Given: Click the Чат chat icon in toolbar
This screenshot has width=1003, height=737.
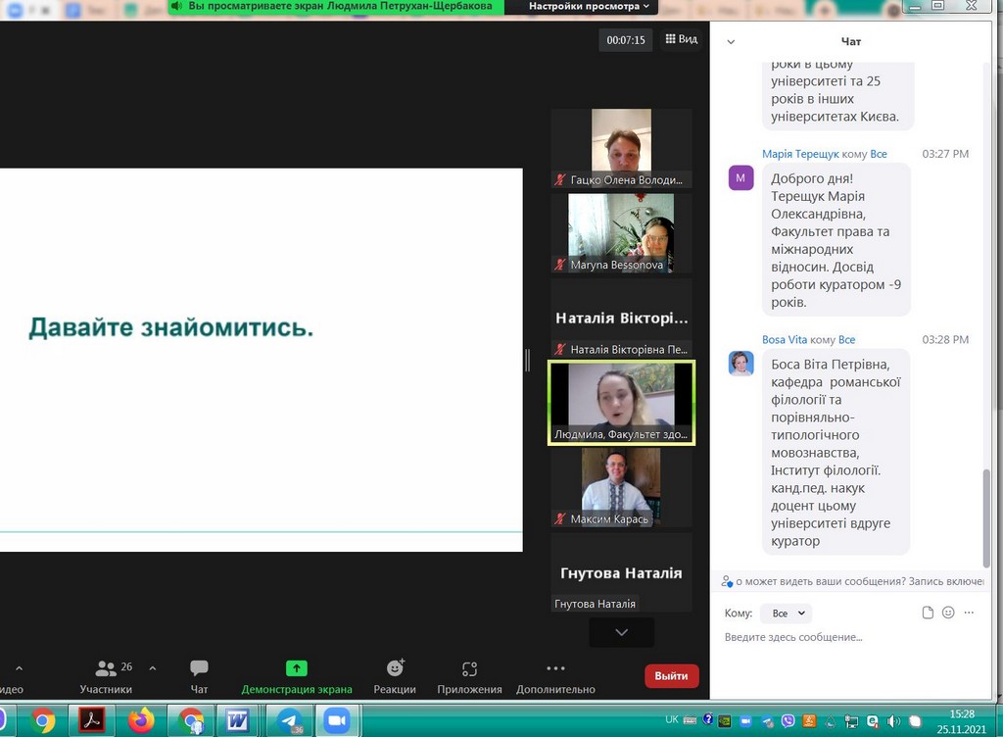Looking at the screenshot, I should (x=199, y=674).
